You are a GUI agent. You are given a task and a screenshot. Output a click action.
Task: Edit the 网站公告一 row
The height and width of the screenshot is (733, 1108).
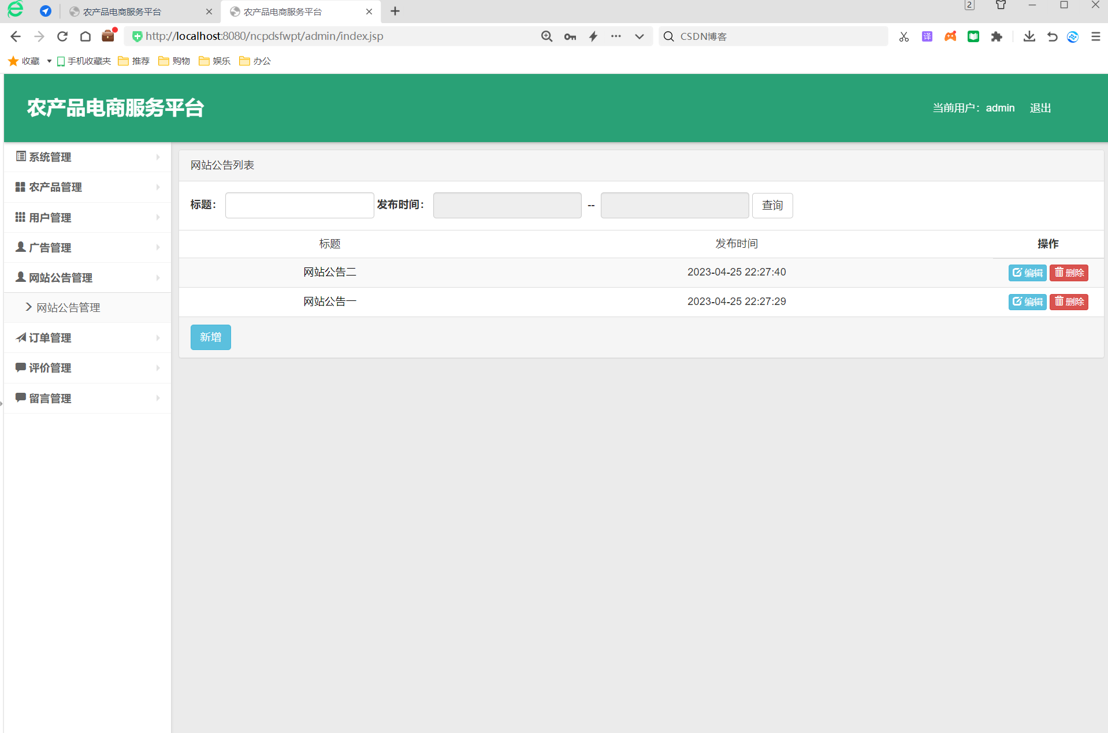click(x=1027, y=302)
